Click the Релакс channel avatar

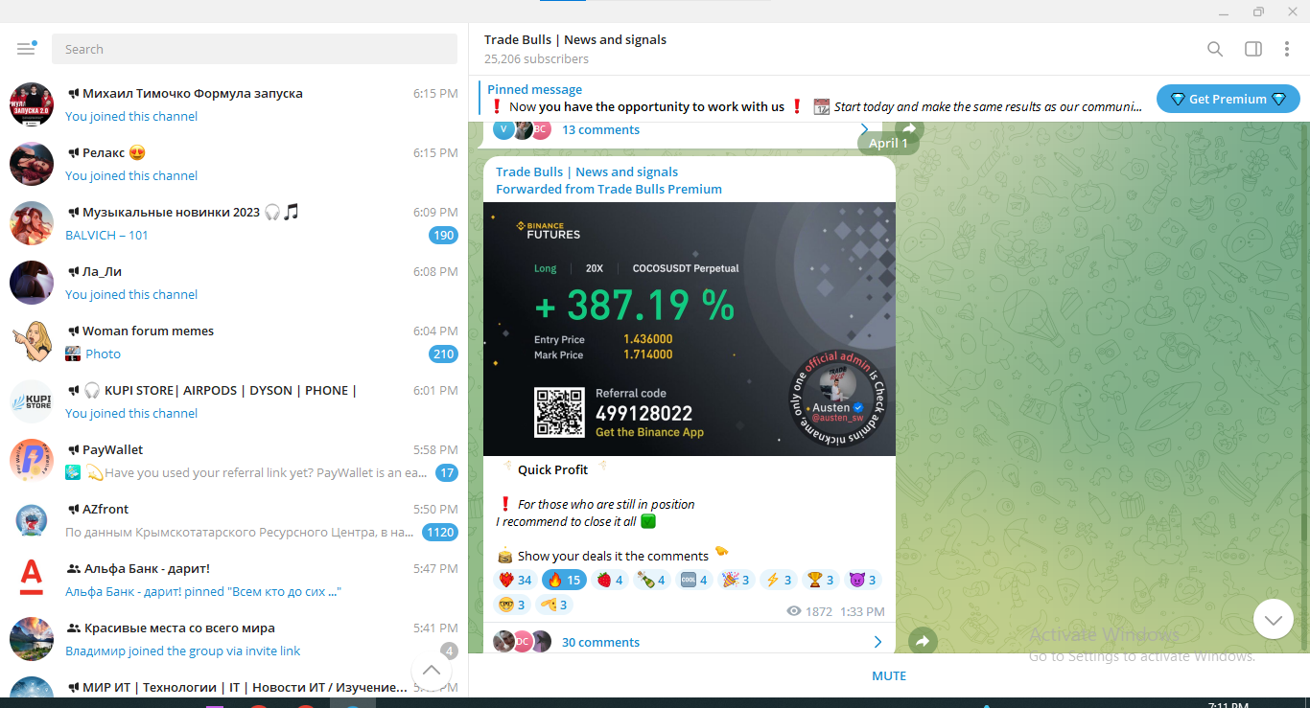coord(32,164)
